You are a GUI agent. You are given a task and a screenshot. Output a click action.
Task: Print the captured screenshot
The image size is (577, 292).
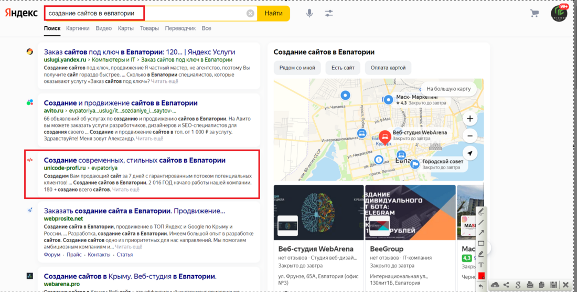[530, 285]
